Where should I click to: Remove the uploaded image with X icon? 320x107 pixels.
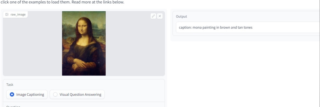160,16
